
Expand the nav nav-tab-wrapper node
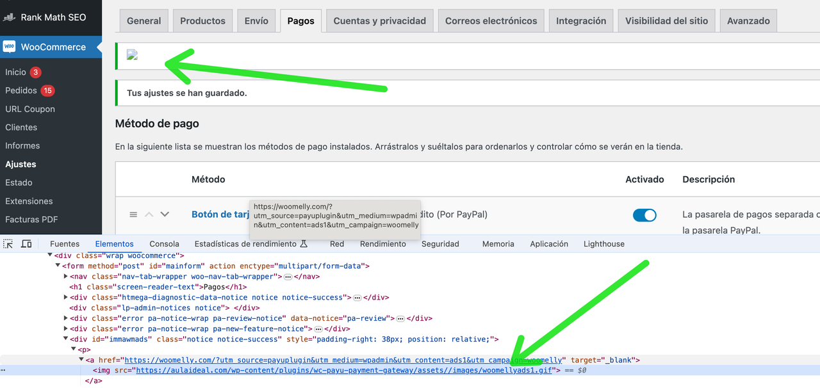(67, 277)
